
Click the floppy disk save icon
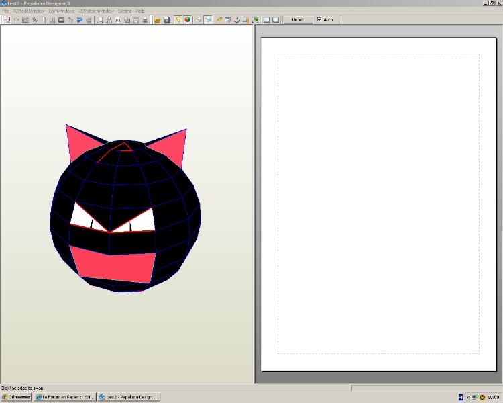tap(166, 20)
